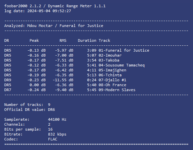The image size is (193, 150).
Task: Click the Codec FLAC value
Action: coord(53,139)
